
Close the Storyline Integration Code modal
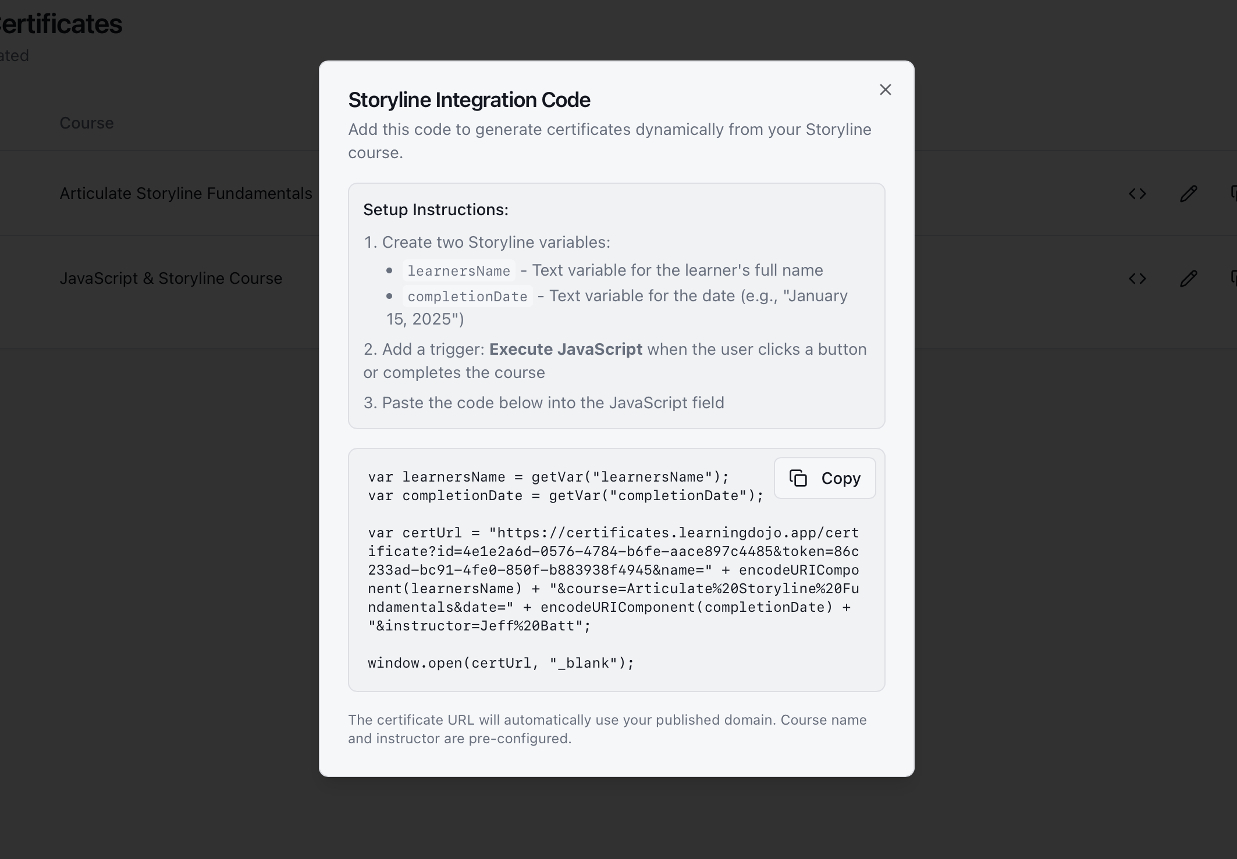click(x=885, y=90)
